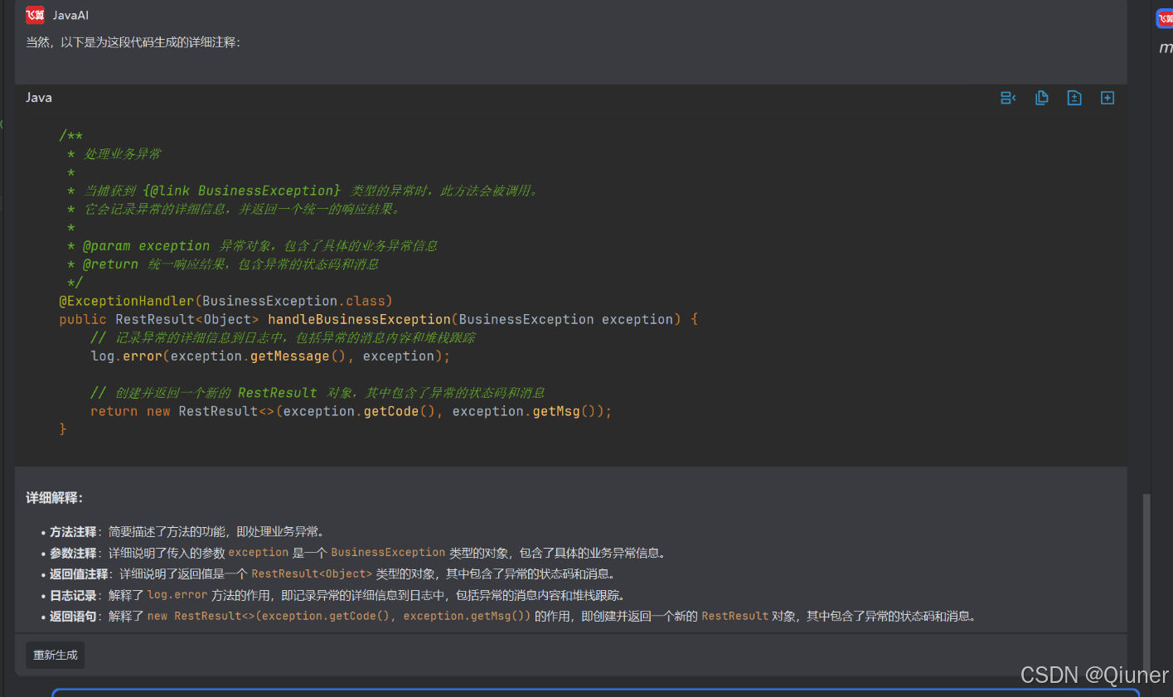Viewport: 1173px width, 697px height.
Task: Click the inline log.error code reference
Action: (x=177, y=593)
